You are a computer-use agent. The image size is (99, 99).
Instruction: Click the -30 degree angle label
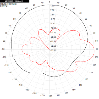pyautogui.click(x=26, y=8)
